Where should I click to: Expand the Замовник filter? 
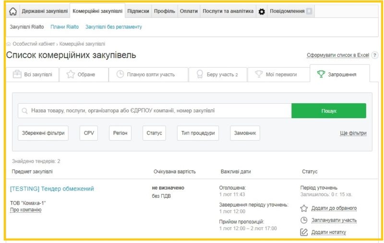[245, 133]
